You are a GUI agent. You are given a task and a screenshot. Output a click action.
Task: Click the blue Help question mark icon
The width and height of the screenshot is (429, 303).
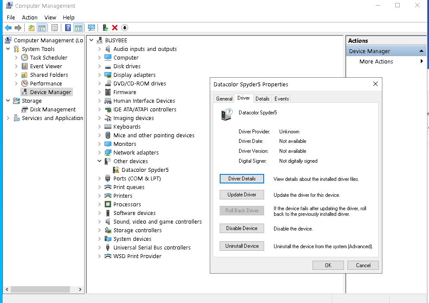[x=68, y=28]
